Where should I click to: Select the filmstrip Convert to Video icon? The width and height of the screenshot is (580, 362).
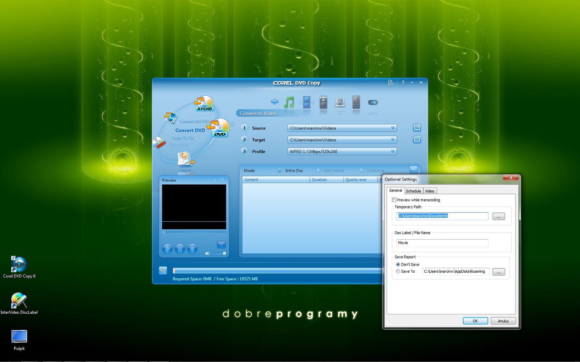pyautogui.click(x=307, y=102)
